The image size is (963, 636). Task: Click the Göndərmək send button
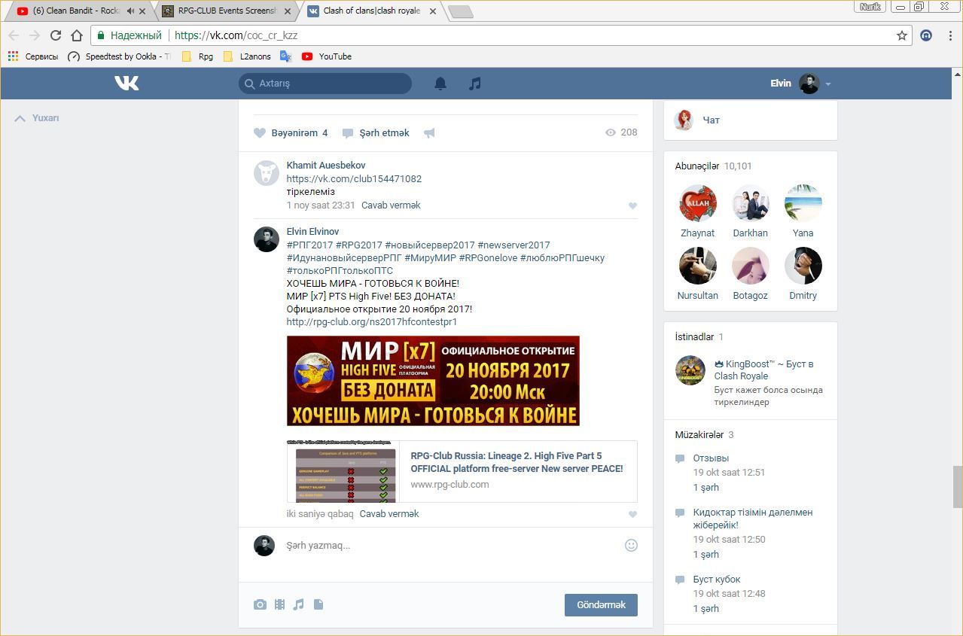click(x=601, y=605)
